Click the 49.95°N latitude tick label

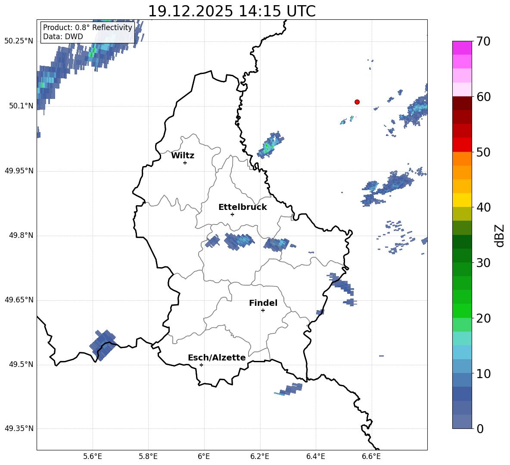pyautogui.click(x=19, y=170)
